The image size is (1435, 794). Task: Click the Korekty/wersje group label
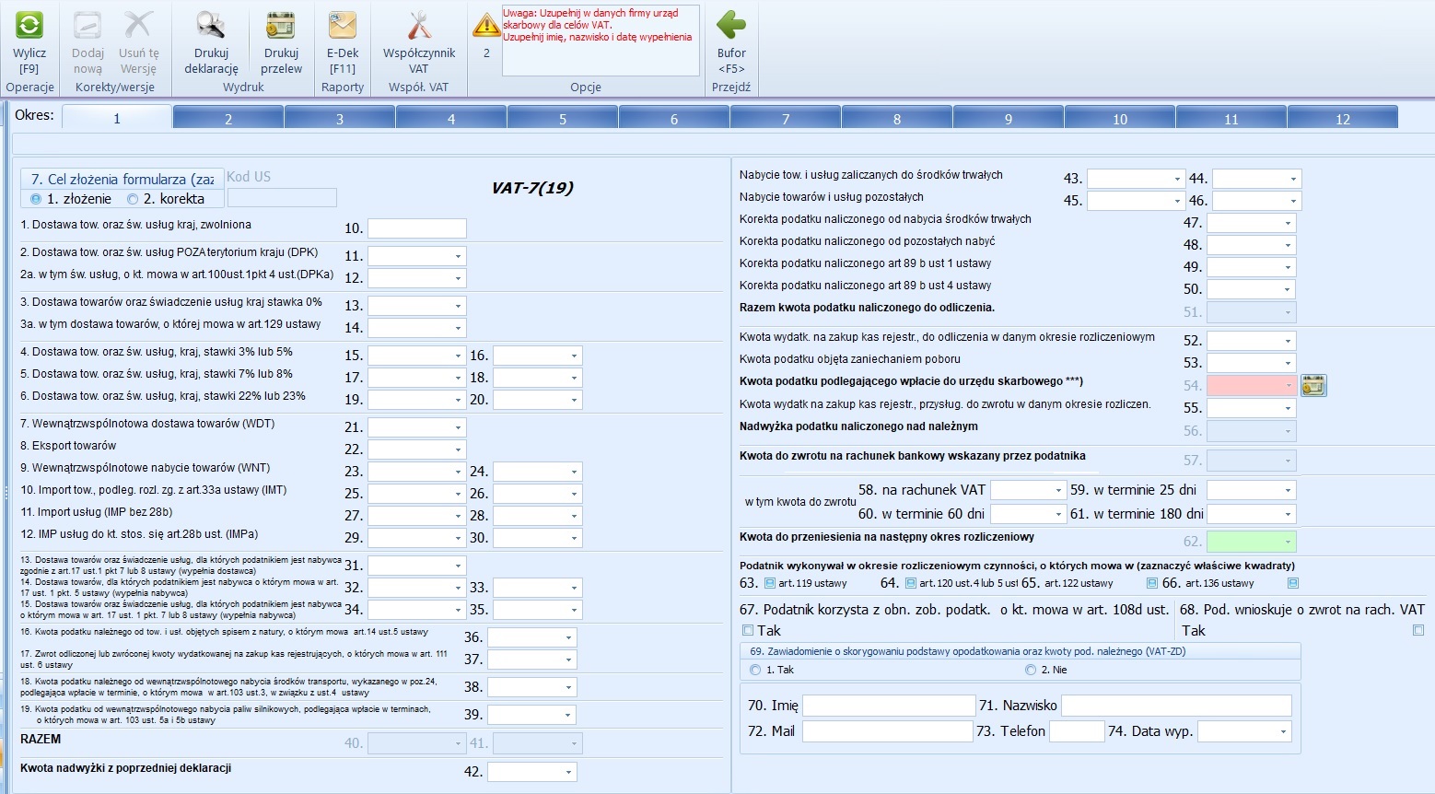click(115, 87)
